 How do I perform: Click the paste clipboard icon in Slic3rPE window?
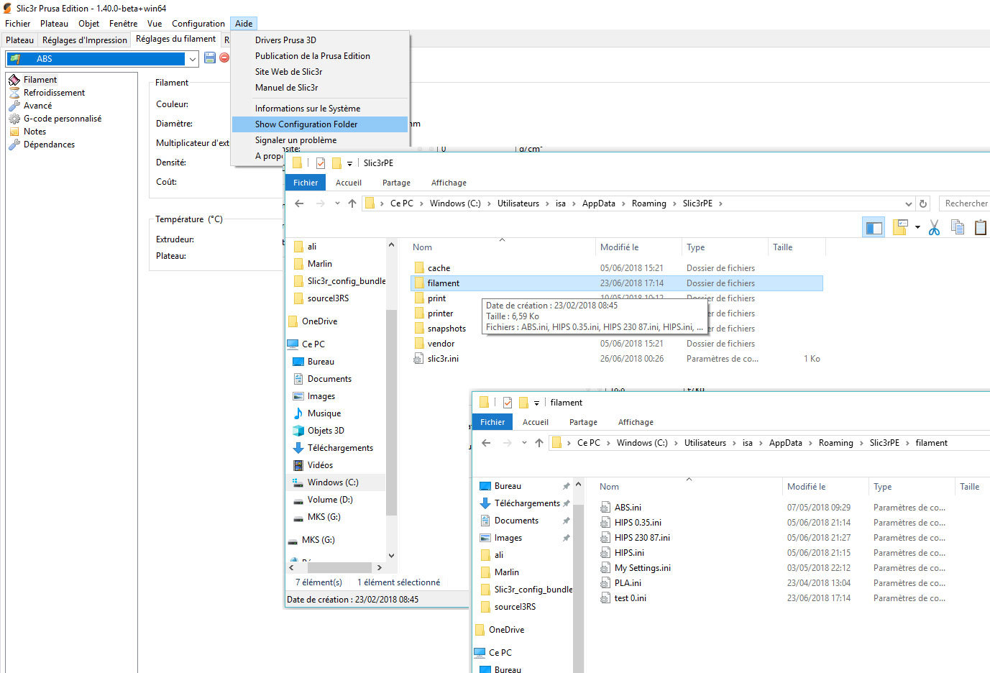coord(980,228)
